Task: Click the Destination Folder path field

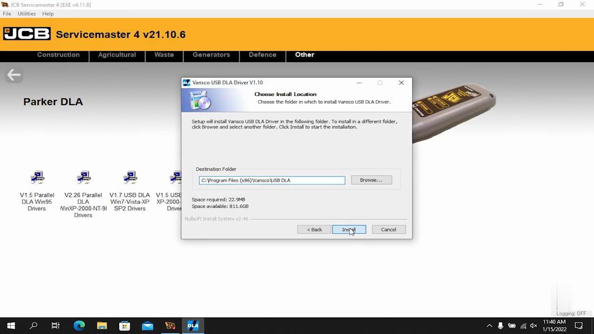Action: pyautogui.click(x=272, y=180)
